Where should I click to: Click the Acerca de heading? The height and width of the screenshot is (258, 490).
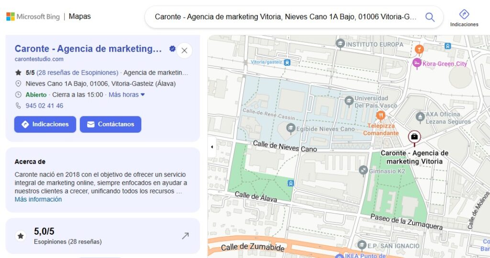point(30,162)
